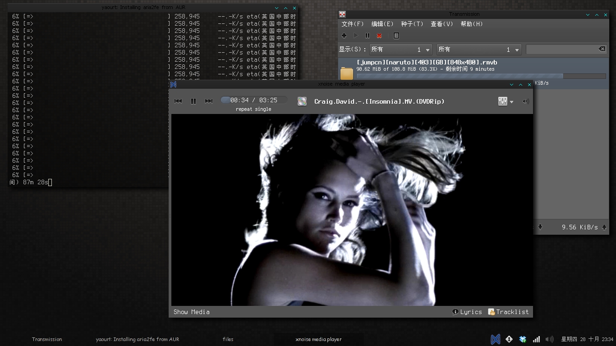Click the xnoise video display area
This screenshot has height=346, width=616.
[352, 210]
